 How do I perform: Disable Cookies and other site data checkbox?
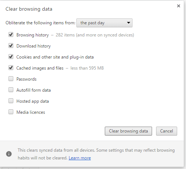(x=11, y=57)
